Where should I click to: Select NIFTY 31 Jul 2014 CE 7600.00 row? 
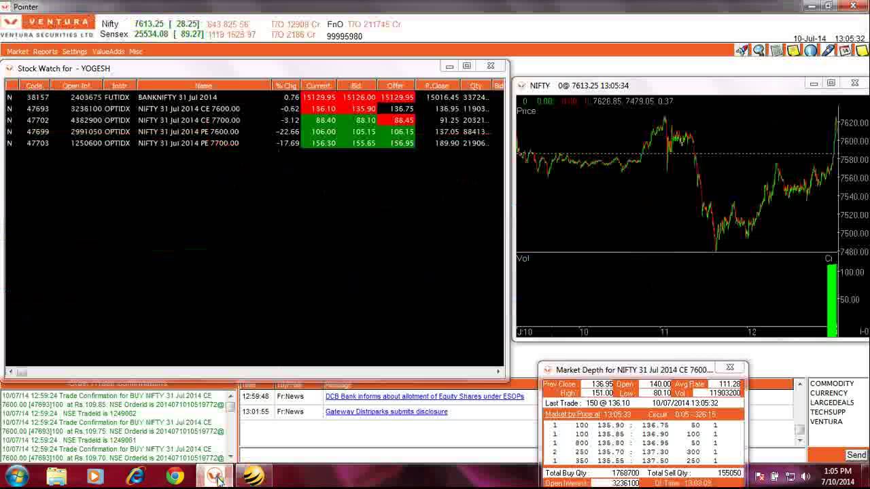tap(254, 109)
